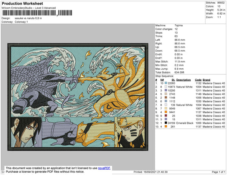The width and height of the screenshot is (227, 175).
Task: Select the purple swatch in stop row 11
Action: (166, 119)
